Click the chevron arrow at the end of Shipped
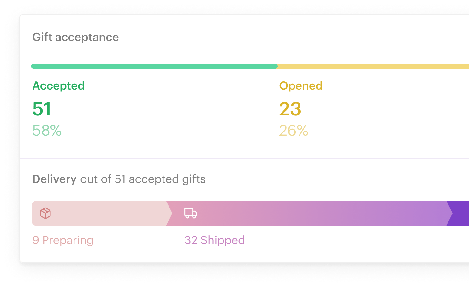 click(x=449, y=213)
